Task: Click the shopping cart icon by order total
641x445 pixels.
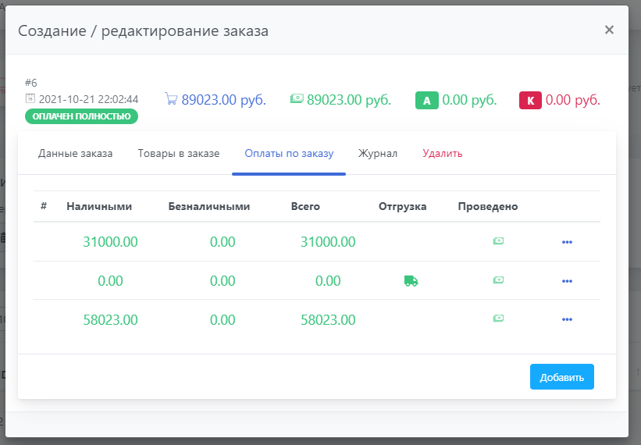Action: click(x=171, y=99)
